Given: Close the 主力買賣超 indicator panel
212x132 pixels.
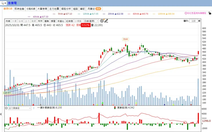Looking at the screenshot, I should click(6, 108).
